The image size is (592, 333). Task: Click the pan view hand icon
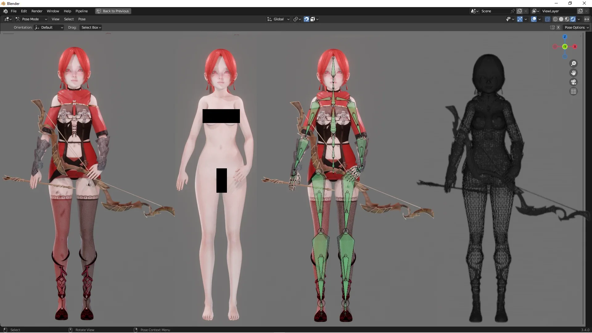(573, 73)
